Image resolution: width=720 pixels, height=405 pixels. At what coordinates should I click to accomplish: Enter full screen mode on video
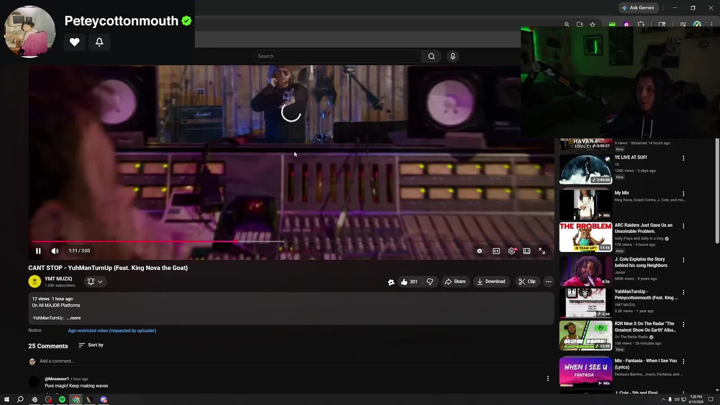542,251
